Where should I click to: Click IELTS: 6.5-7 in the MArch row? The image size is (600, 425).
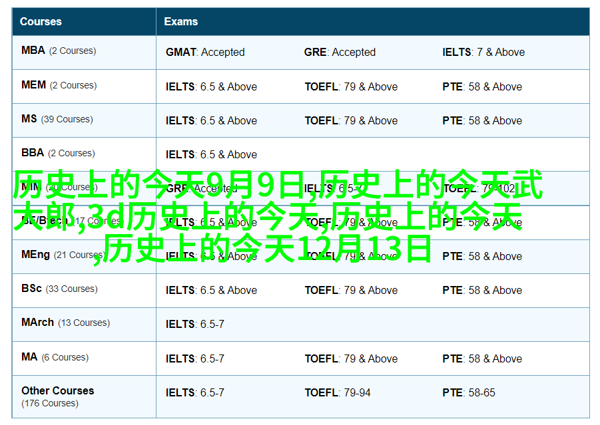(x=195, y=324)
